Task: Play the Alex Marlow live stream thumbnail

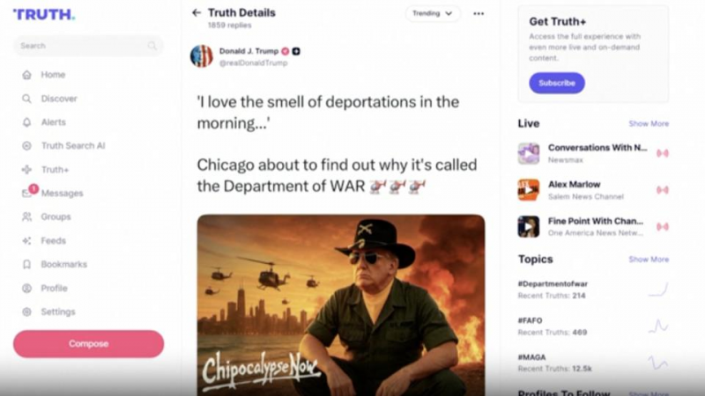Action: coord(528,190)
